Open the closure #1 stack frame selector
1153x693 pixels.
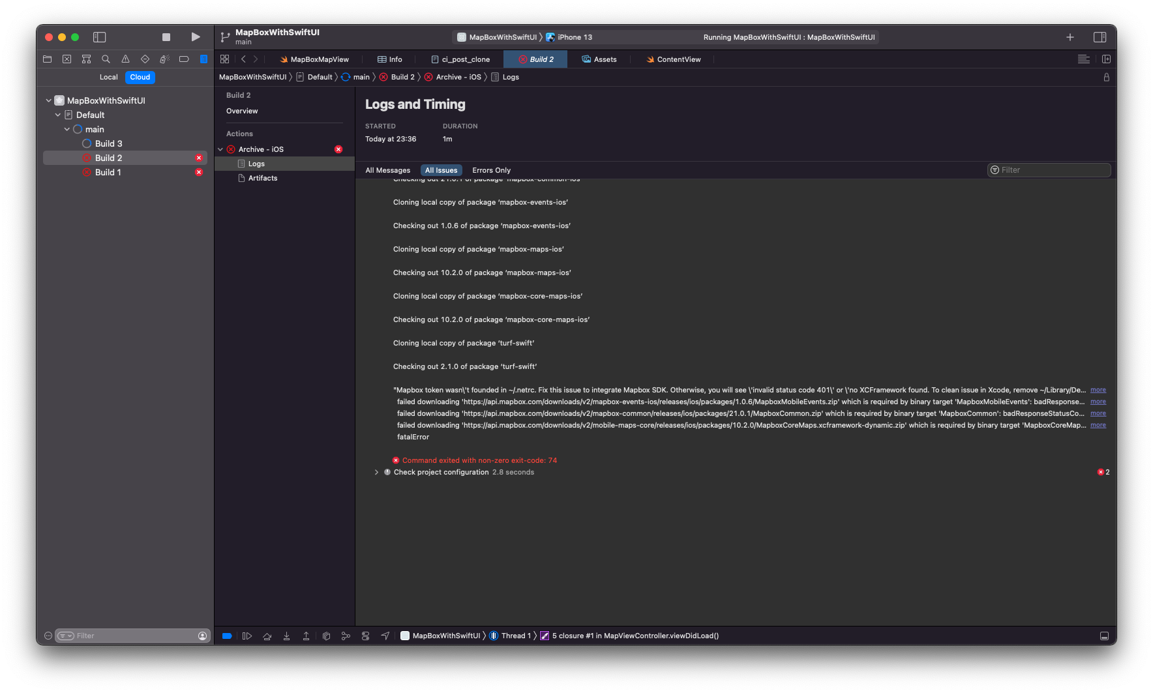(629, 636)
